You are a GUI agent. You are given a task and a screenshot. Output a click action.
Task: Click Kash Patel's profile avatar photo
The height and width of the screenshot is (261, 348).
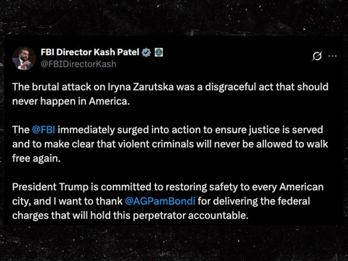point(23,57)
